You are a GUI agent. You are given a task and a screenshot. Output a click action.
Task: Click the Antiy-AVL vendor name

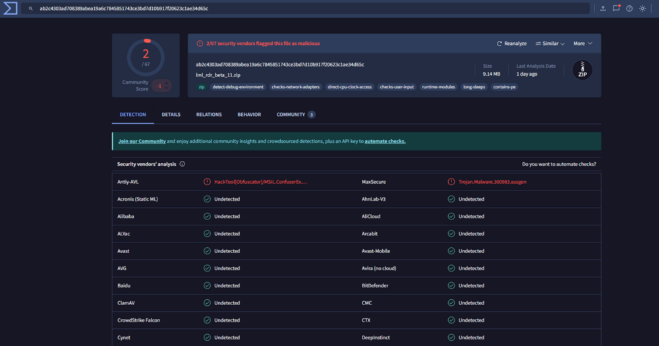128,182
